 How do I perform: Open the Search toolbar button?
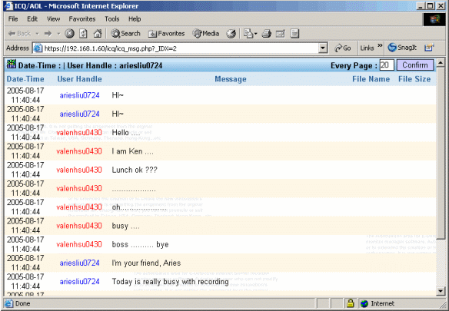tap(126, 34)
